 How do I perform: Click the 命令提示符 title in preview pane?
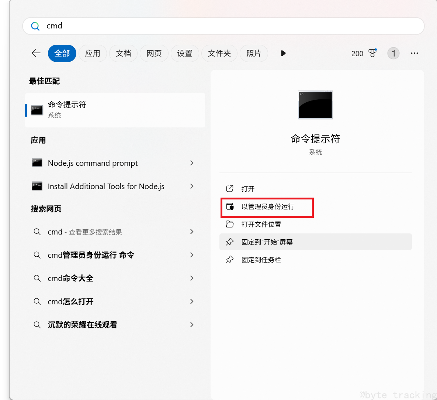point(315,139)
